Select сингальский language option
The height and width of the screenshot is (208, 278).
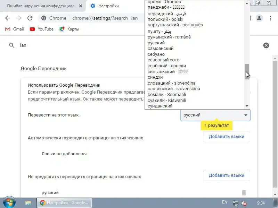195,72
